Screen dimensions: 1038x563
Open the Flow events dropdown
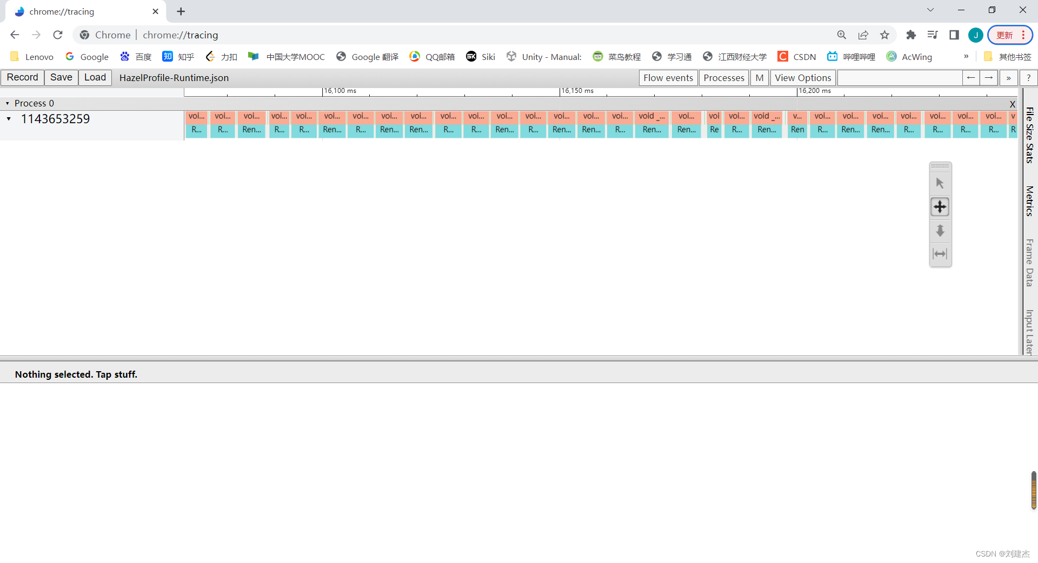668,78
